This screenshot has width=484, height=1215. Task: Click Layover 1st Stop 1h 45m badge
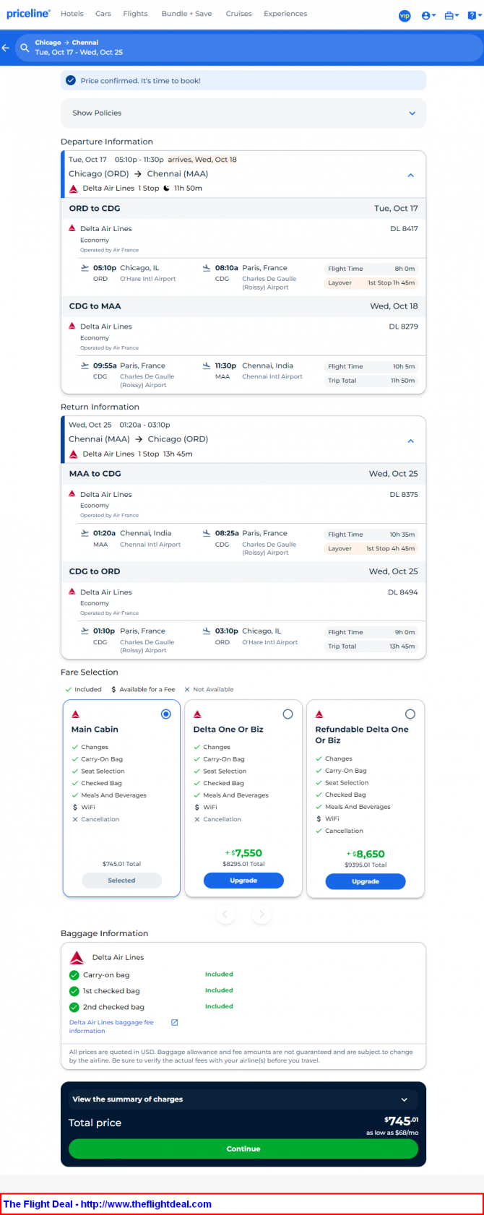371,283
